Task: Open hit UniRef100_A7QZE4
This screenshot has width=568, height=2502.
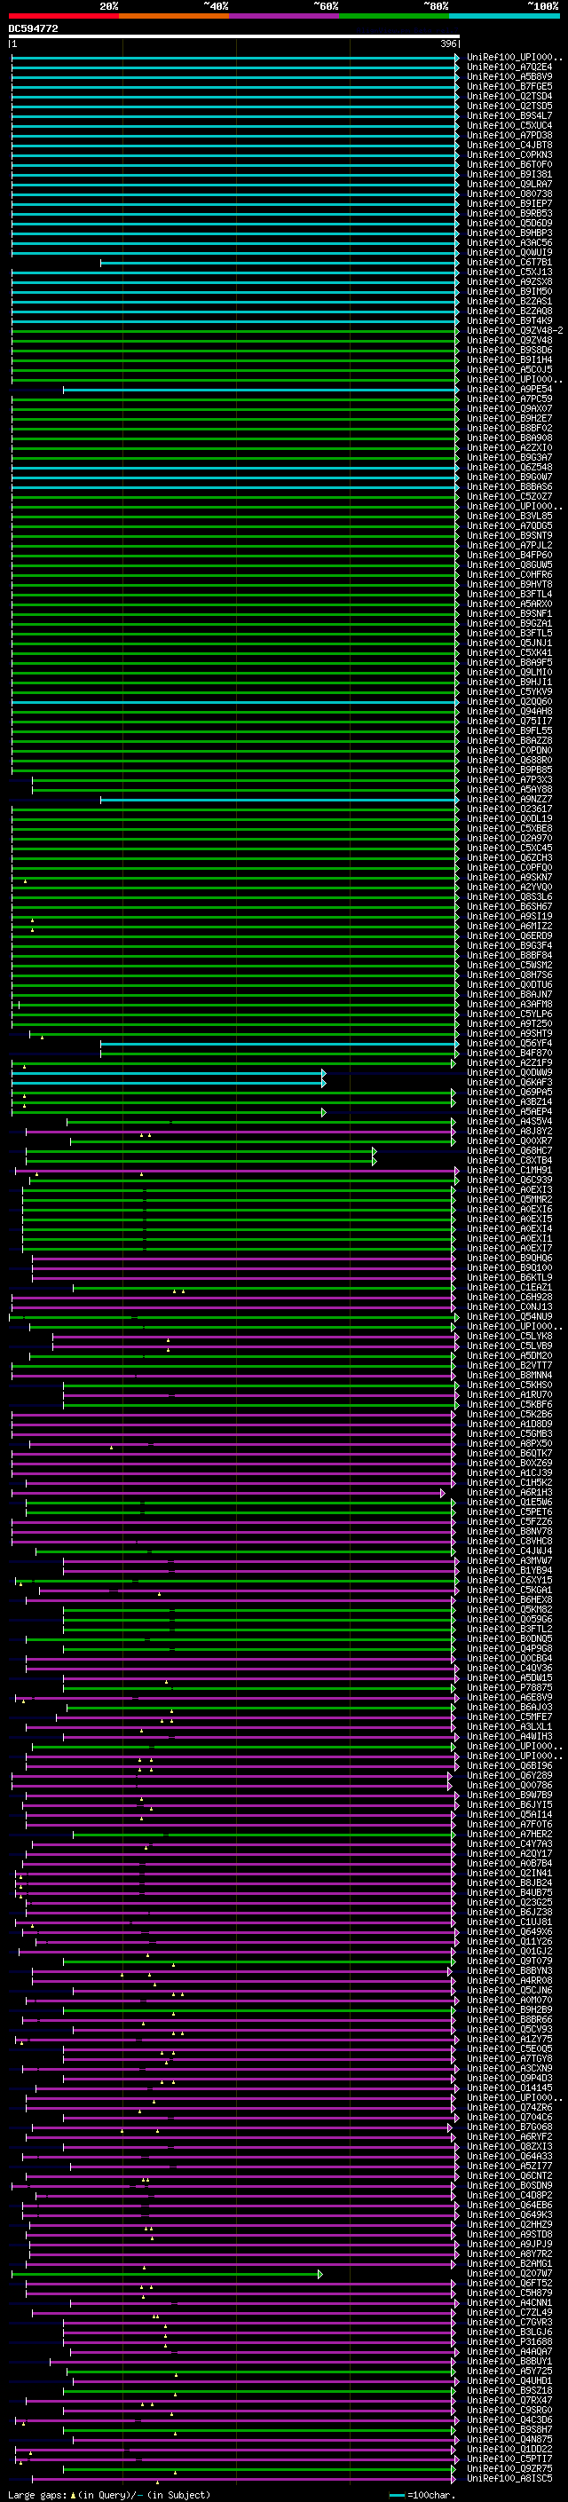Action: coord(509,67)
